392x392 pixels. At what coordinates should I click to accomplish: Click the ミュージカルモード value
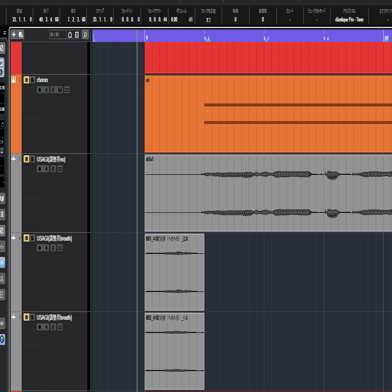click(x=317, y=20)
